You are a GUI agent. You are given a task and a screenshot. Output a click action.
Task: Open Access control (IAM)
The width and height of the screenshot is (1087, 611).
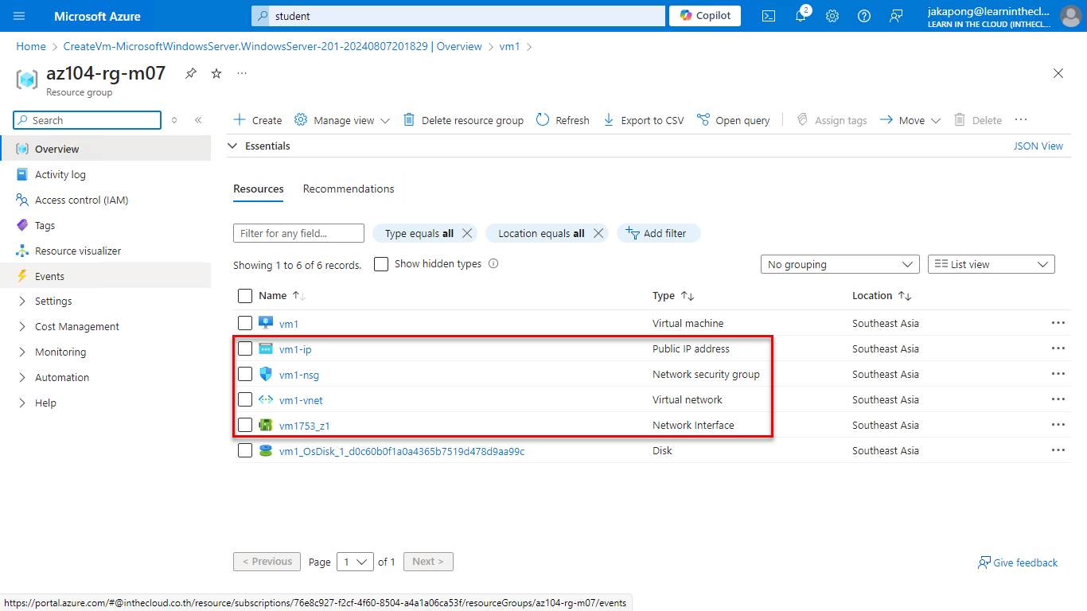pyautogui.click(x=81, y=200)
